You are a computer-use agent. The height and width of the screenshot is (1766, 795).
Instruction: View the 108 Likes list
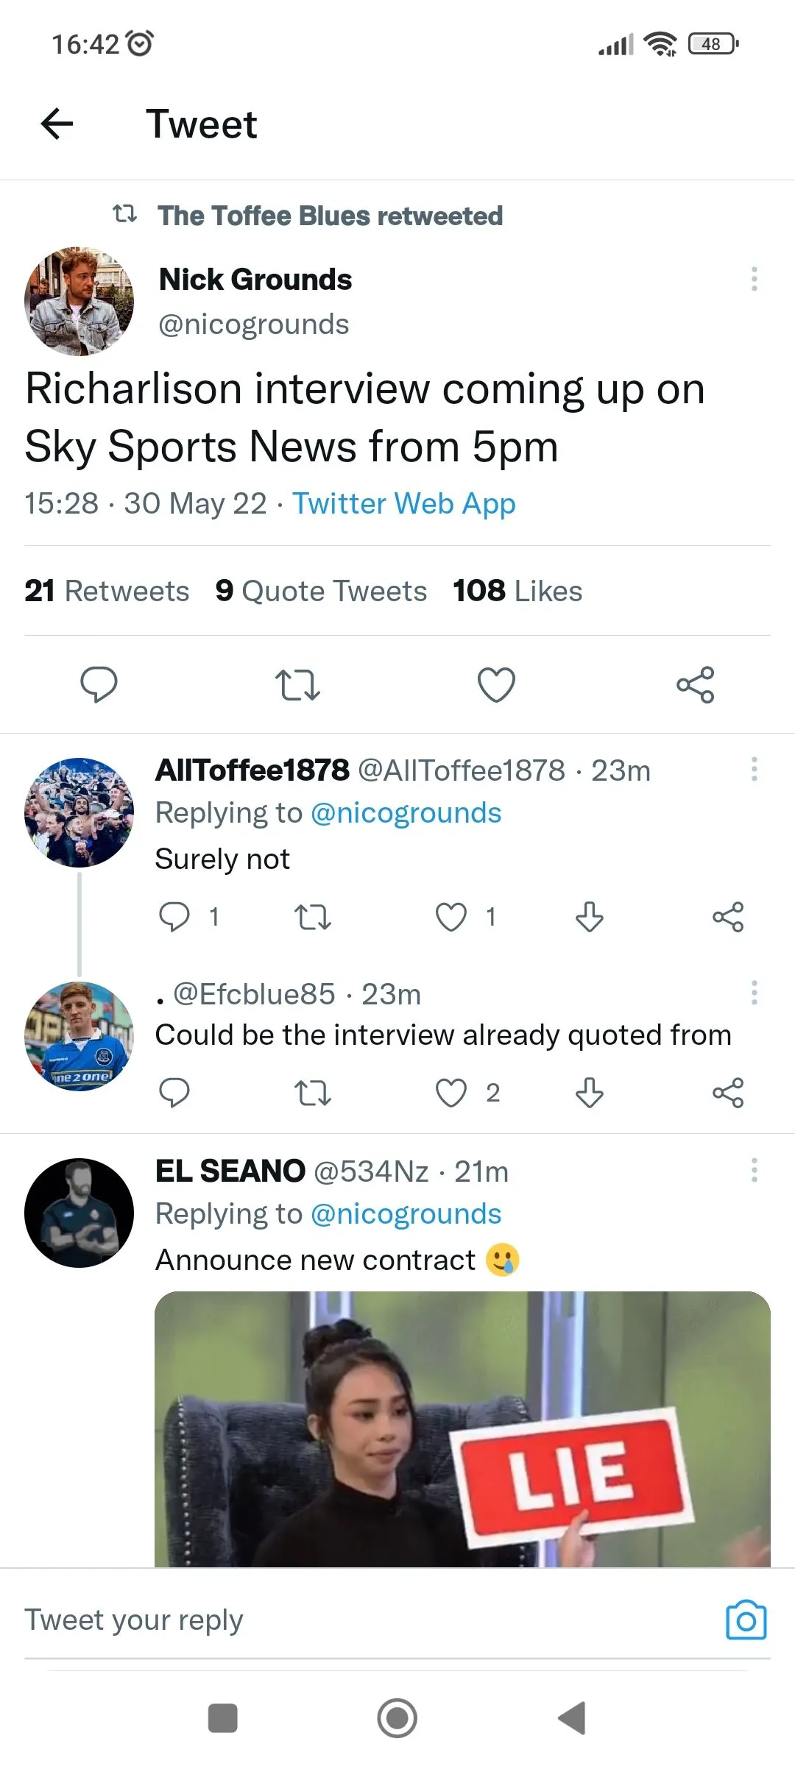(x=517, y=591)
